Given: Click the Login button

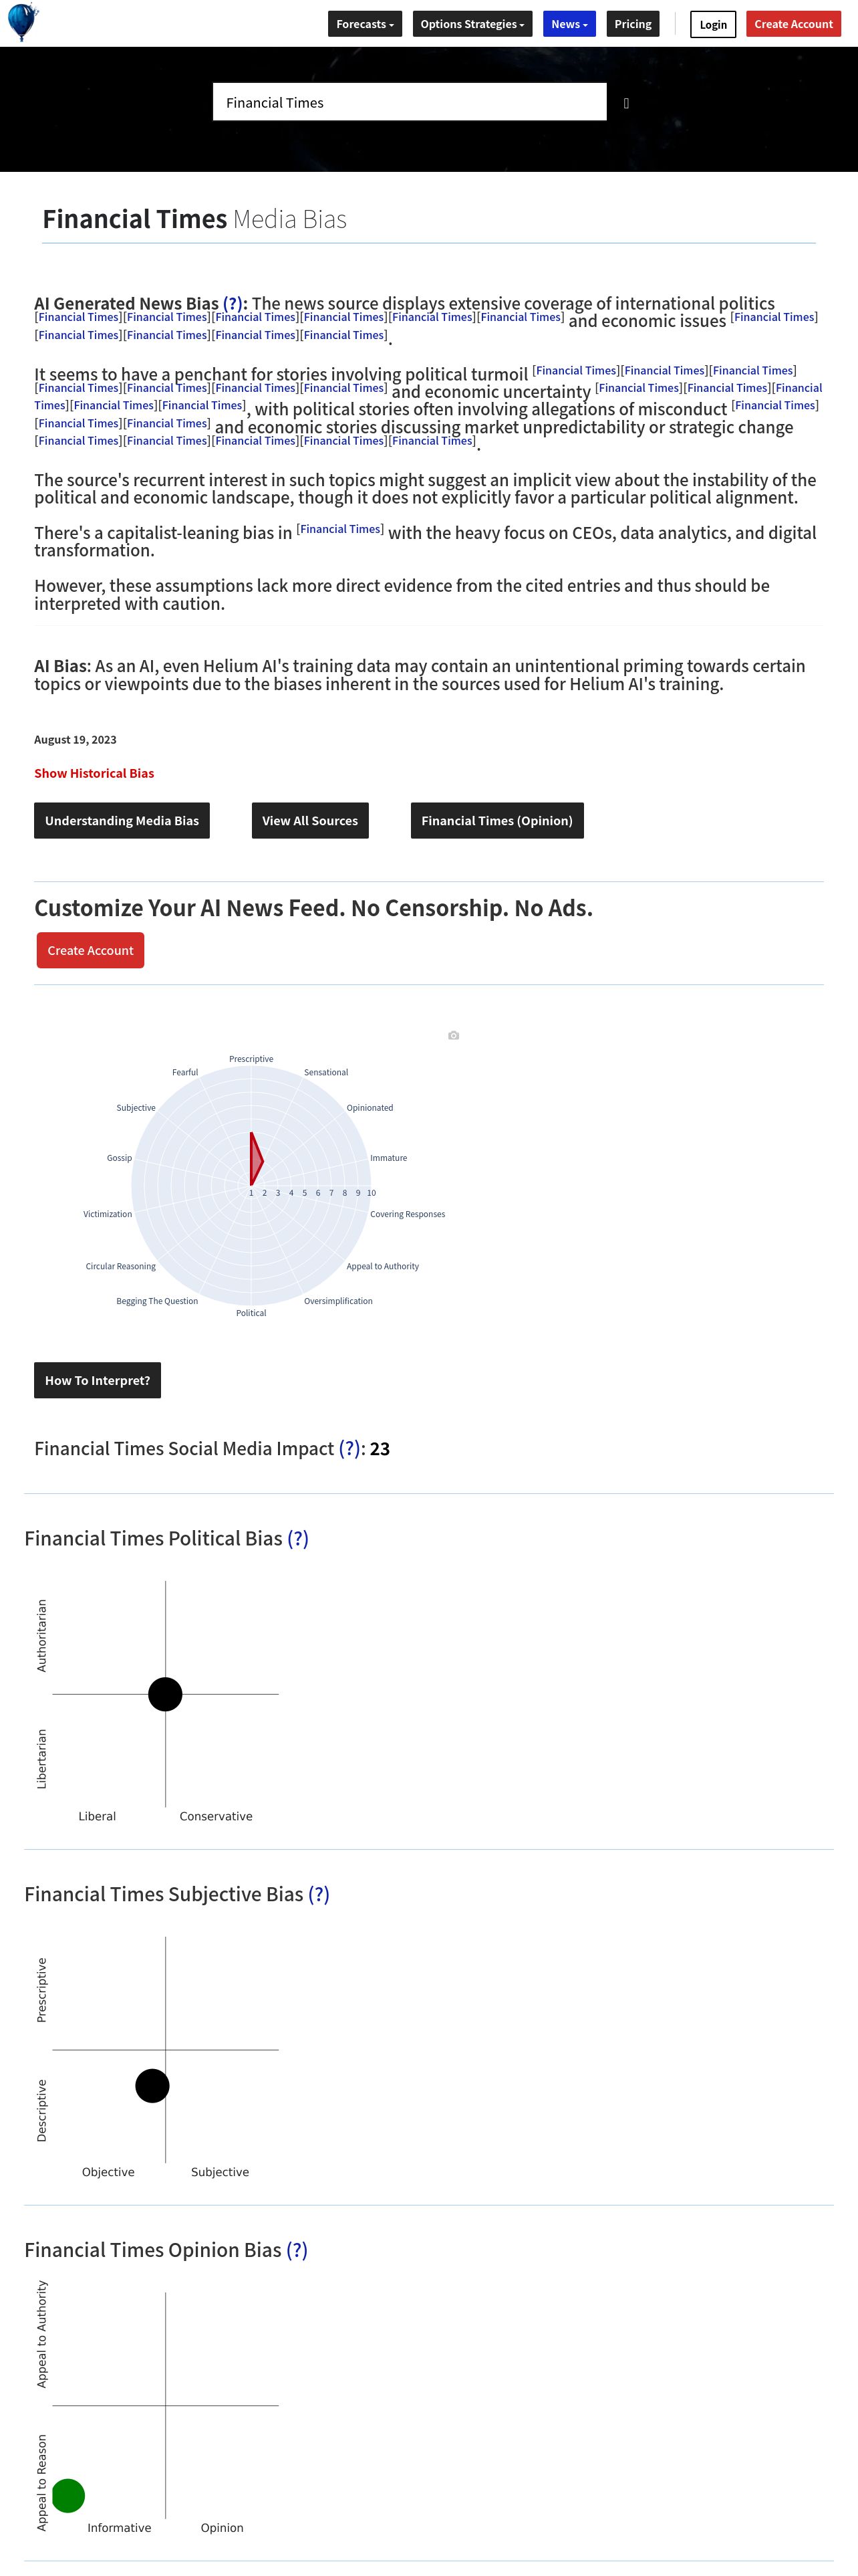Looking at the screenshot, I should 713,24.
